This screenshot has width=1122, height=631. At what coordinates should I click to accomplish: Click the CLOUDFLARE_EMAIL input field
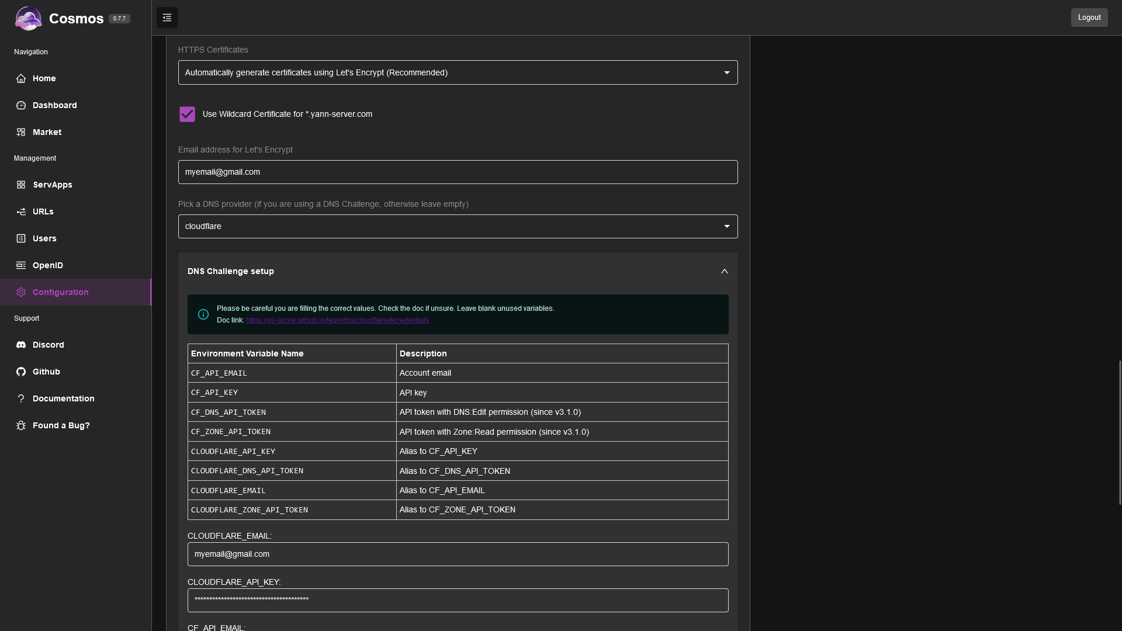(x=458, y=554)
